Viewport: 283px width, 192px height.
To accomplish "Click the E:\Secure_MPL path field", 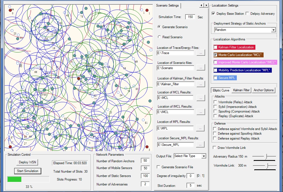I will [x=176, y=144].
